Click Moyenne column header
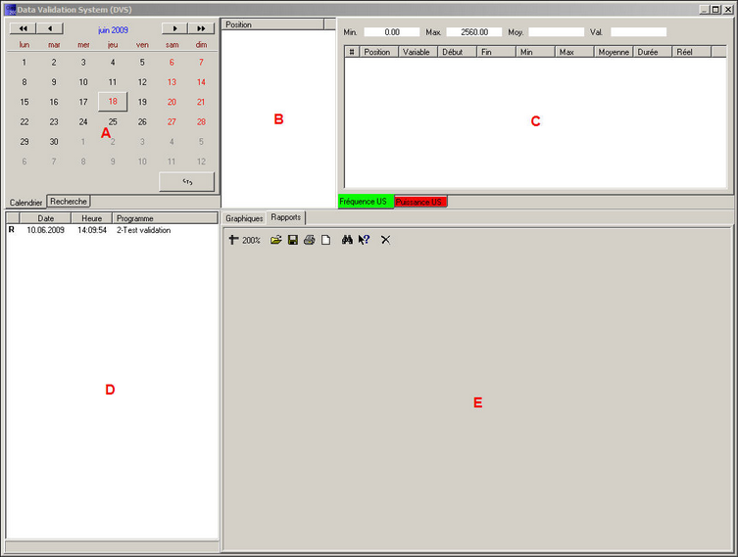738x557 pixels. 614,52
